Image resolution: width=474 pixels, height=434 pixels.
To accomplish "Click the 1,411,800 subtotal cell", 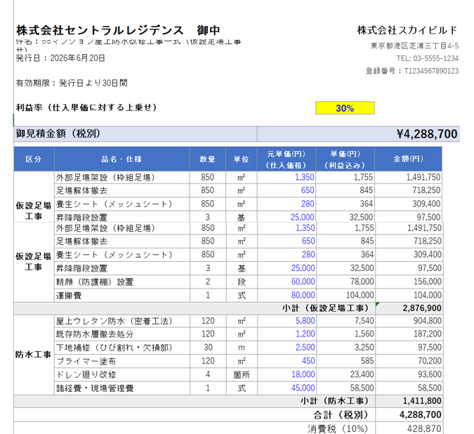I will point(409,401).
